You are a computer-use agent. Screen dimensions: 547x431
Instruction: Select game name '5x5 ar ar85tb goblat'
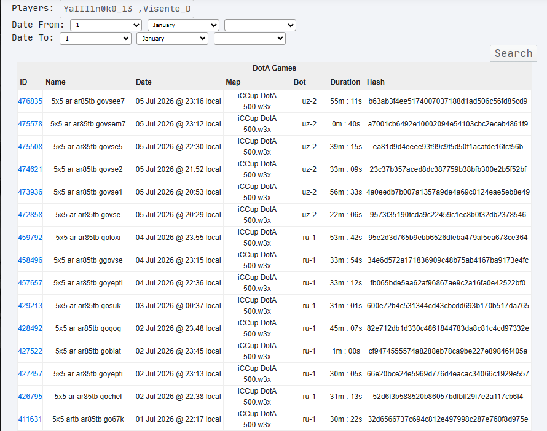tap(88, 351)
